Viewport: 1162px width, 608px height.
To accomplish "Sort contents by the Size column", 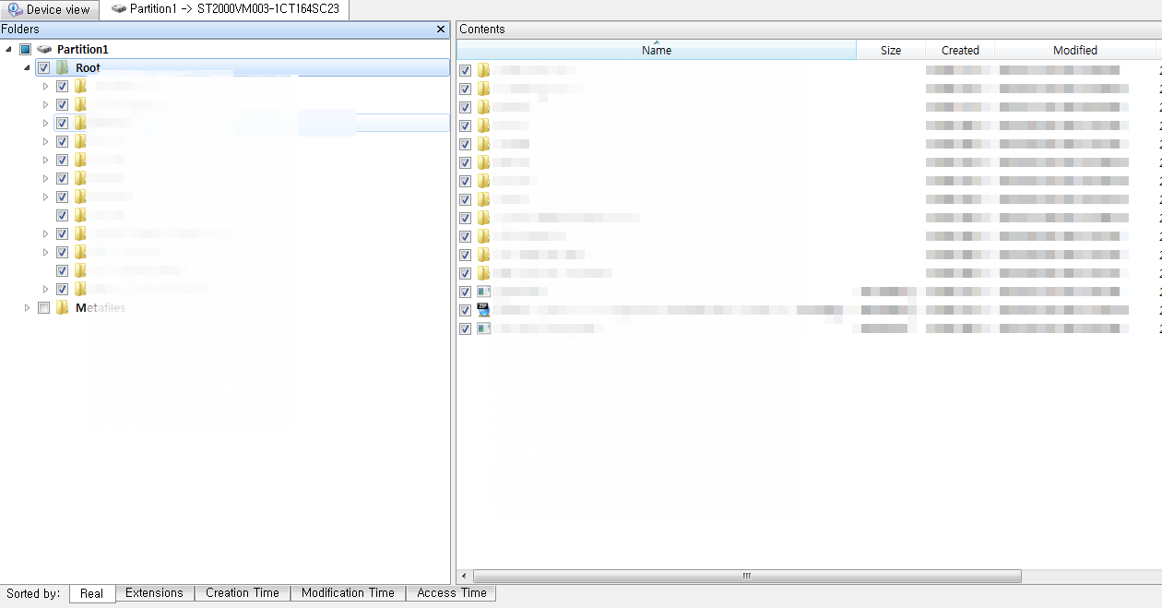I will (891, 50).
